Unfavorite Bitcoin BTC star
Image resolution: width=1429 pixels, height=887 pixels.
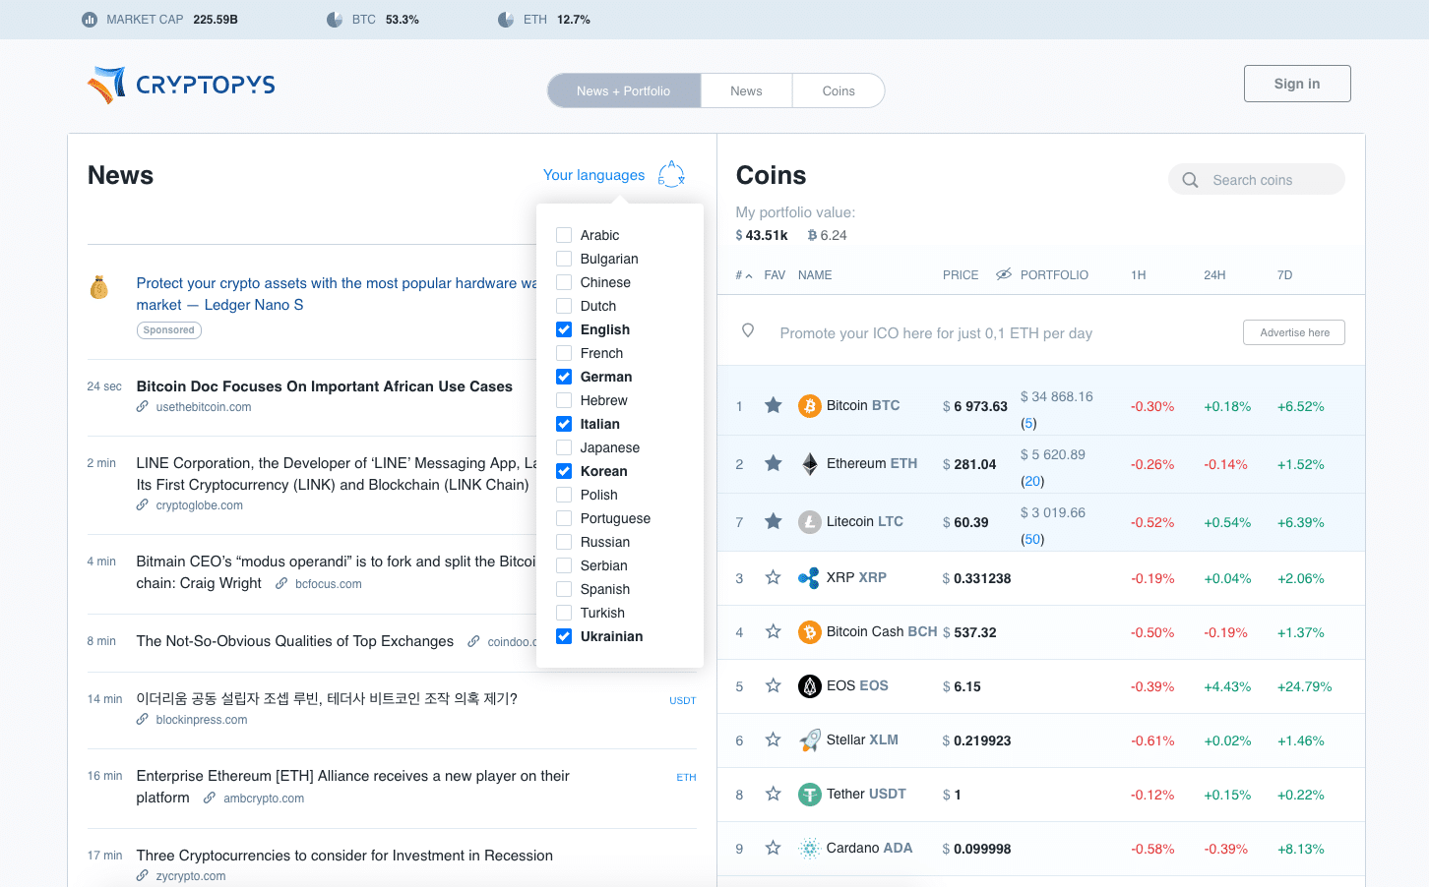774,405
